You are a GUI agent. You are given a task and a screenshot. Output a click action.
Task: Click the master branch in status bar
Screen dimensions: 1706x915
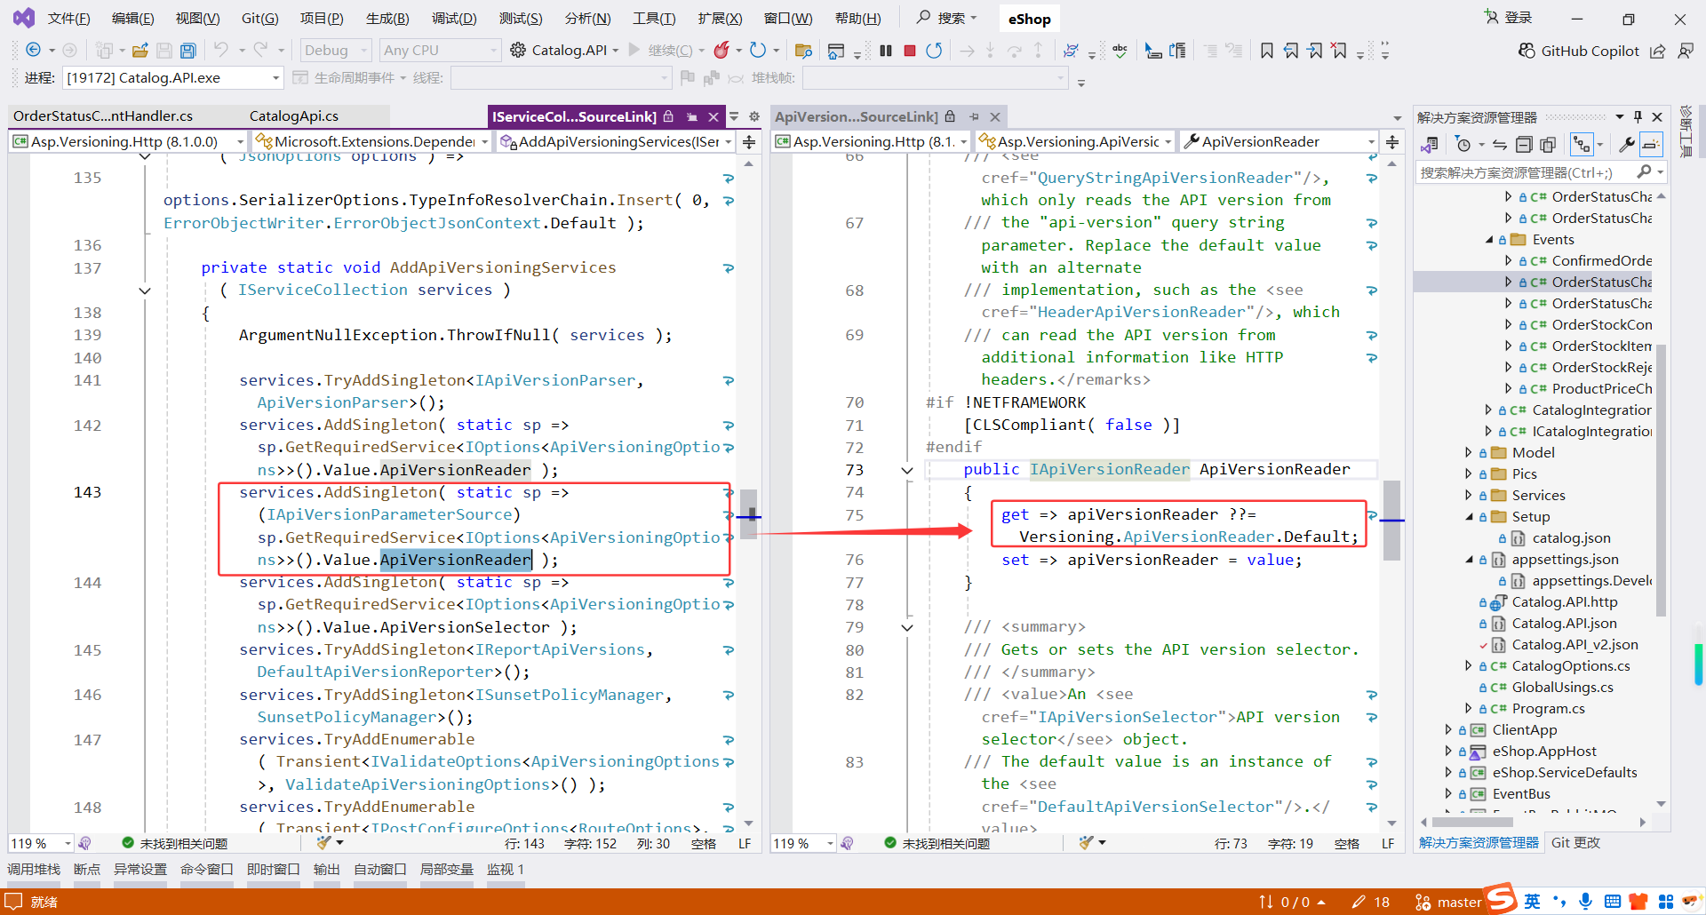tap(1458, 902)
